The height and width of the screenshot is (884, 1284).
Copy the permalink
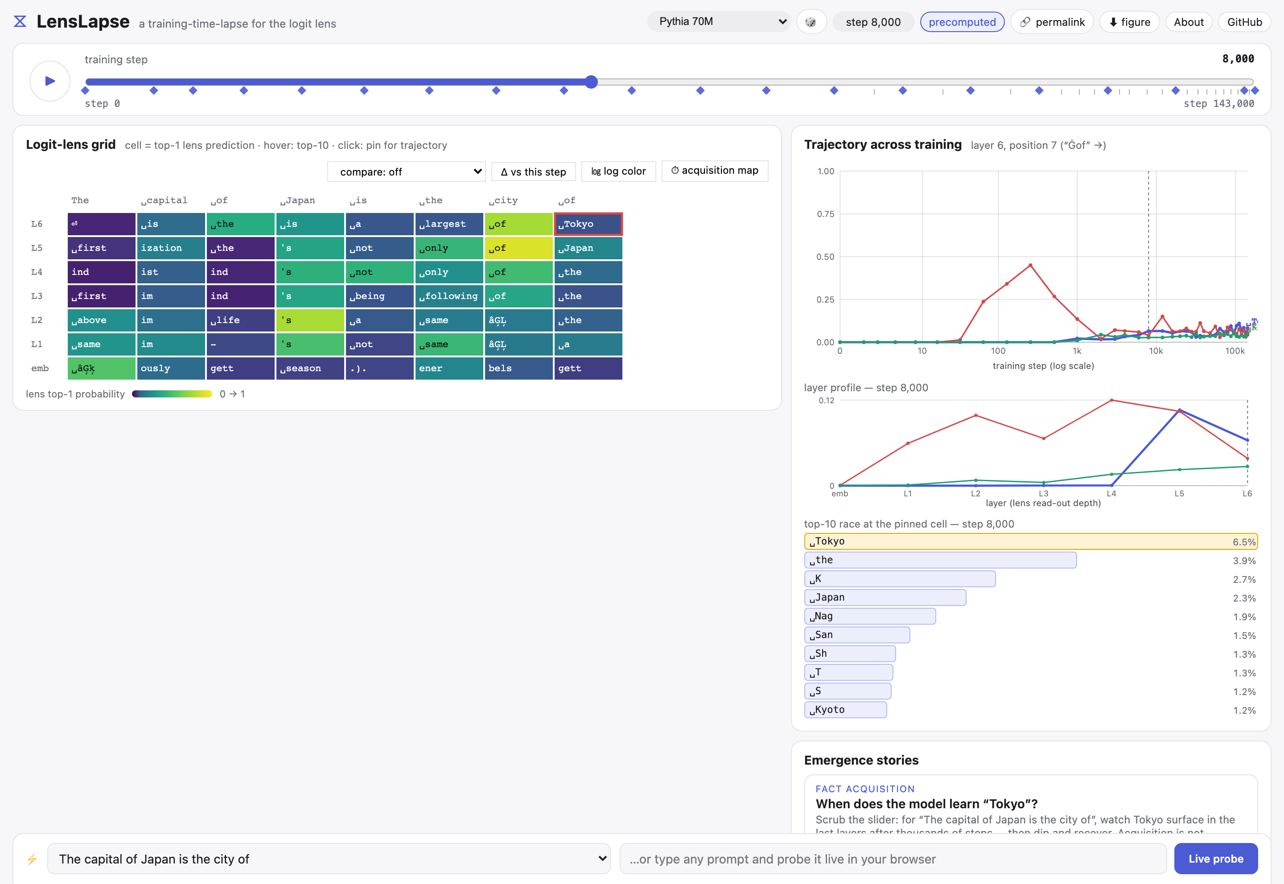click(1052, 22)
